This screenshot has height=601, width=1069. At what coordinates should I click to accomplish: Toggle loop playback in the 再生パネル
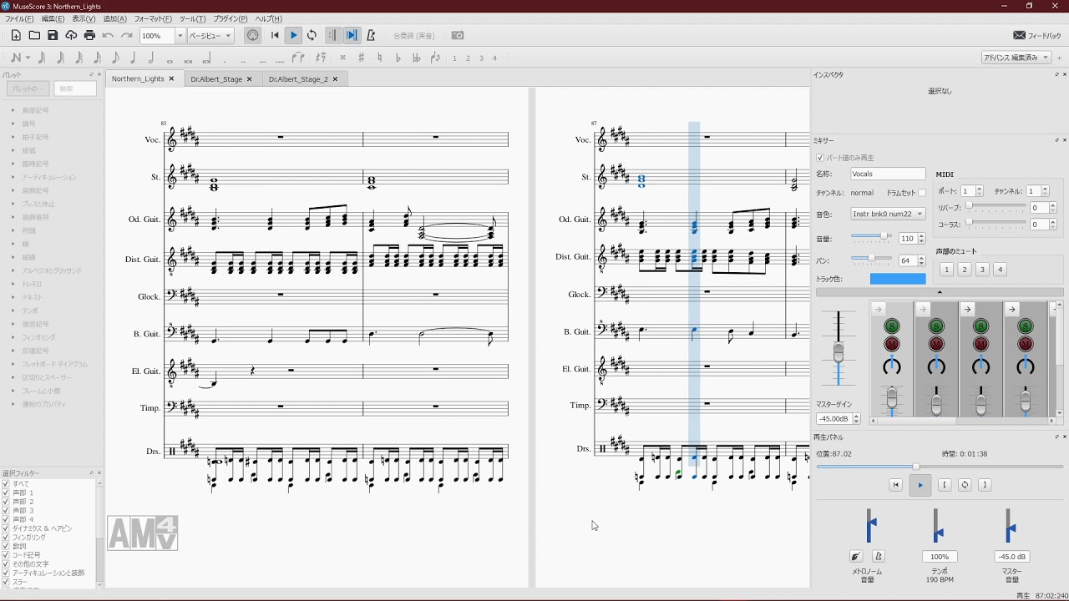965,485
